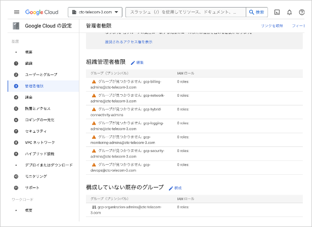
Task: Select 概要 under ワークロード in sidebar
Action: 29,210
